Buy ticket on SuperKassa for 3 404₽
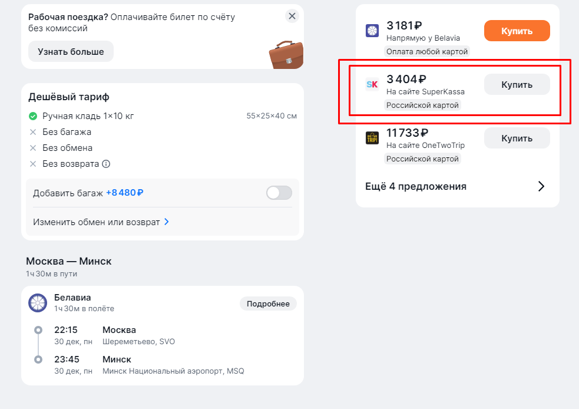 pos(517,84)
